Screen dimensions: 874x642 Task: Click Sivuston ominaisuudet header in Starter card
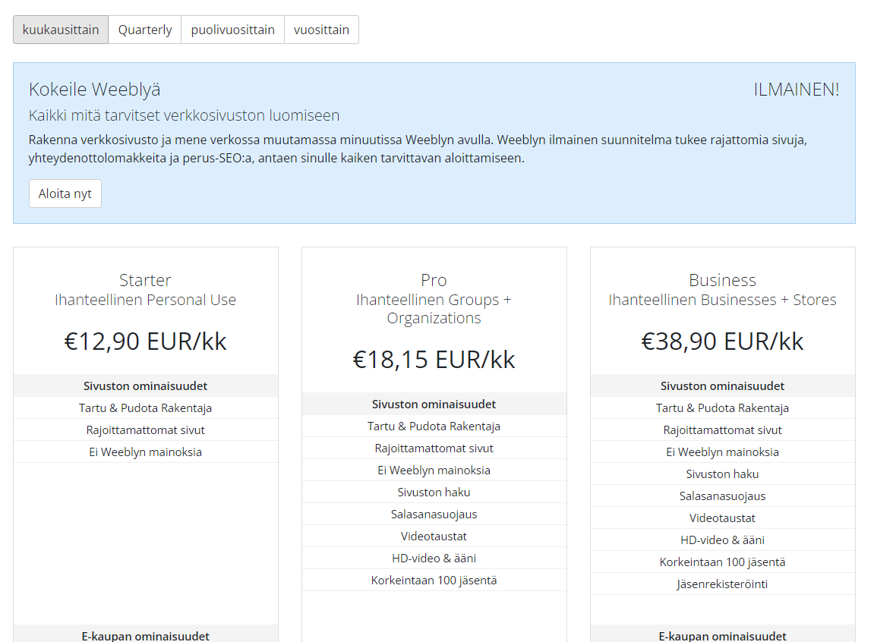(x=146, y=386)
